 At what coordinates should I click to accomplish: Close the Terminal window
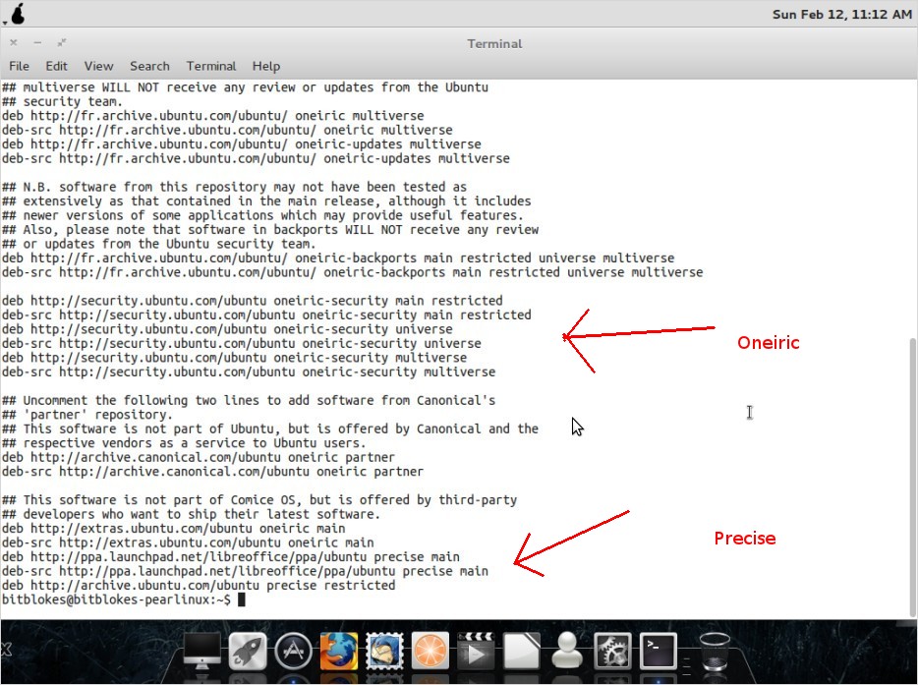14,42
